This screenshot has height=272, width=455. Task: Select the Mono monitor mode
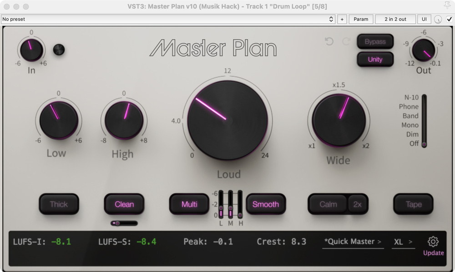(x=410, y=125)
